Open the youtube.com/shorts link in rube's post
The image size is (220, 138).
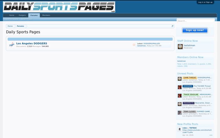point(197,131)
